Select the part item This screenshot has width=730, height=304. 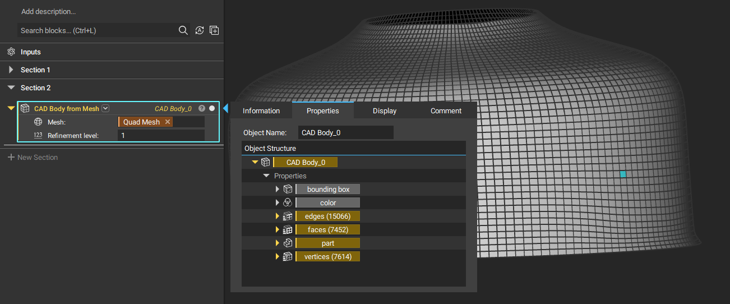point(328,243)
